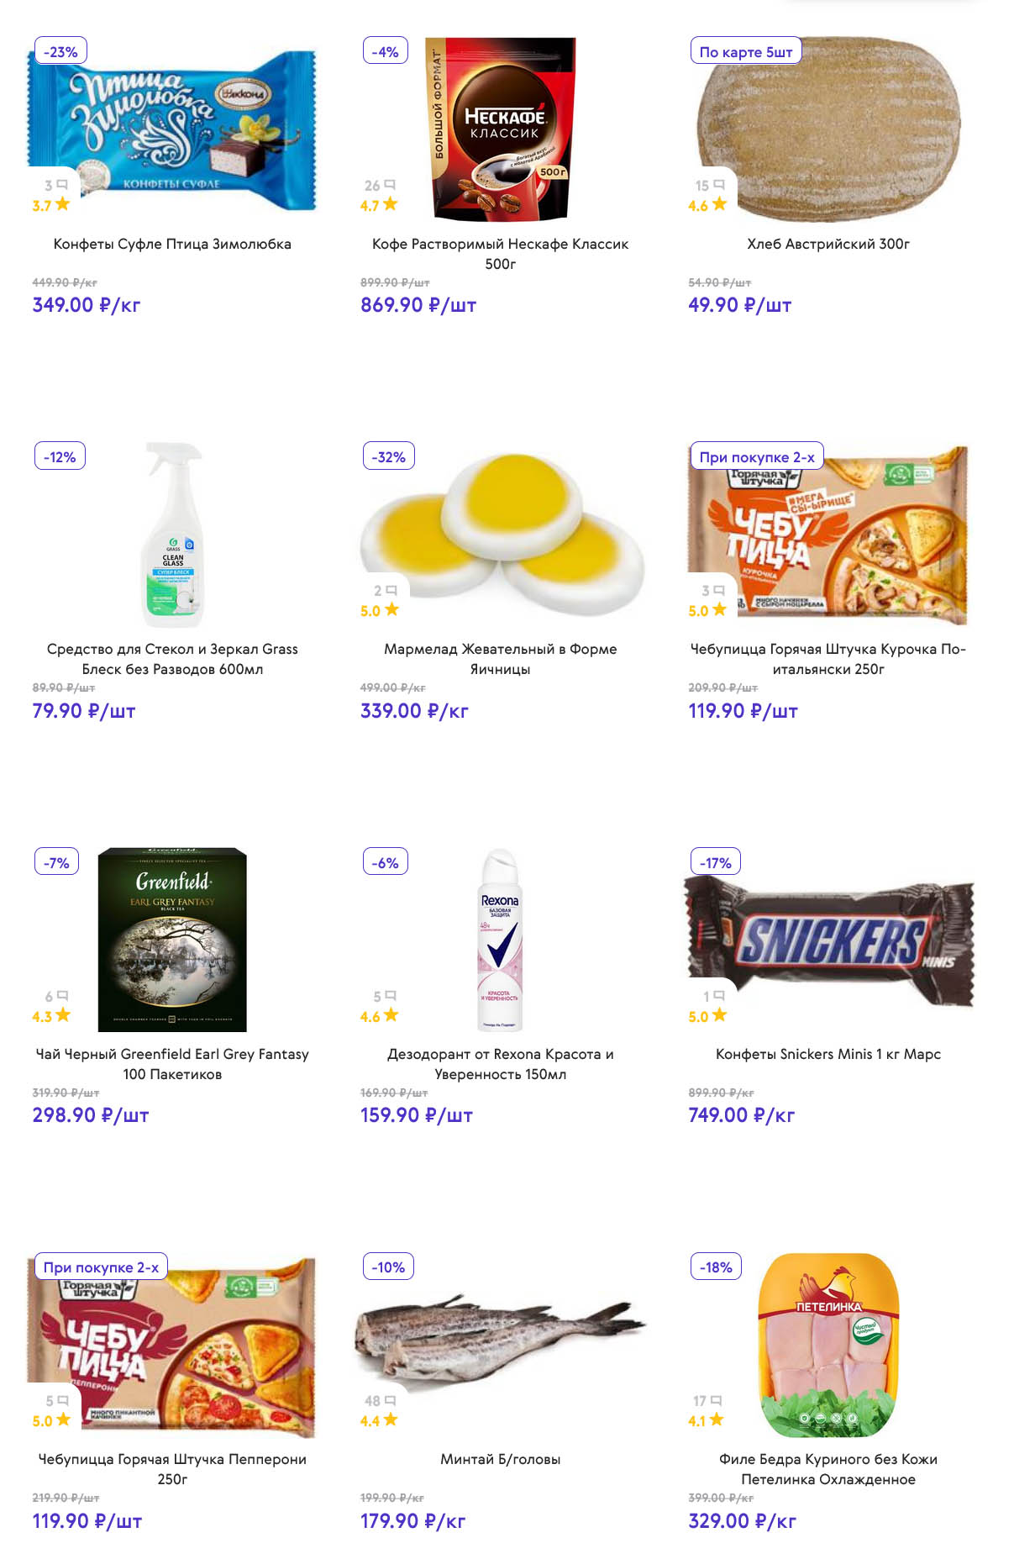
Task: Click the comment icon on egg-shaped marmalade
Action: 391,591
